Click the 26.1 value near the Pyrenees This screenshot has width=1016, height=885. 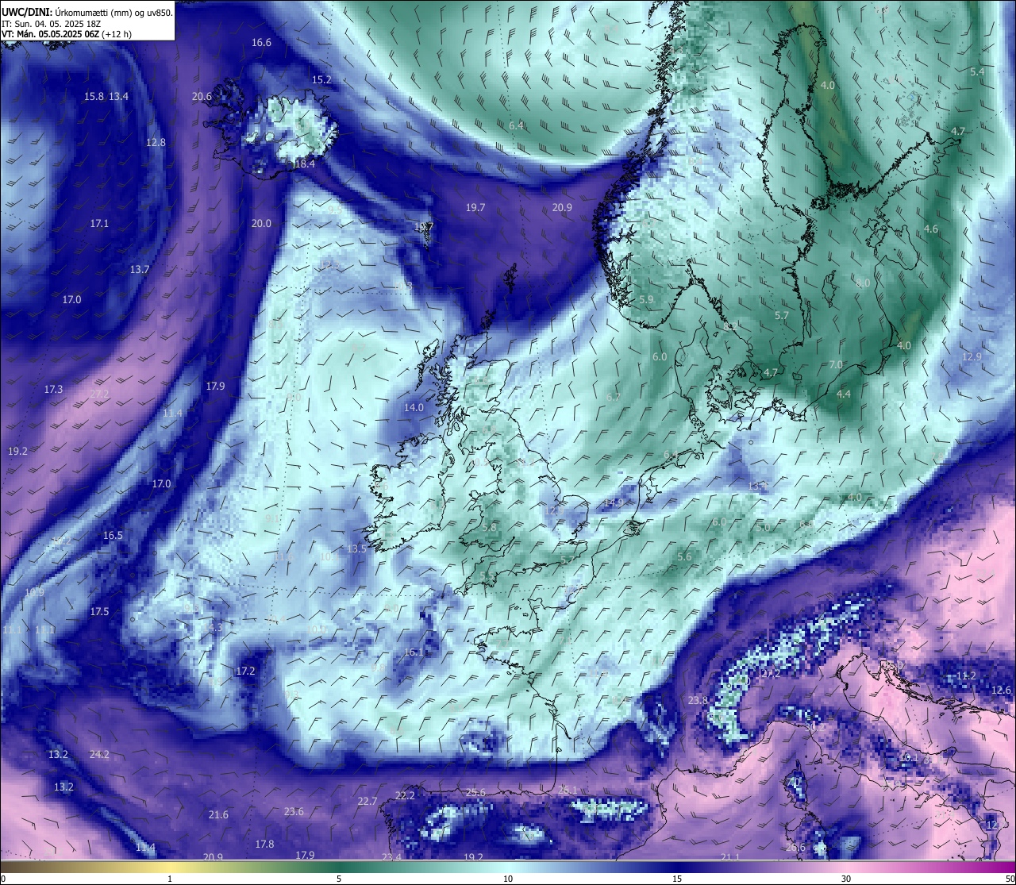coord(568,791)
